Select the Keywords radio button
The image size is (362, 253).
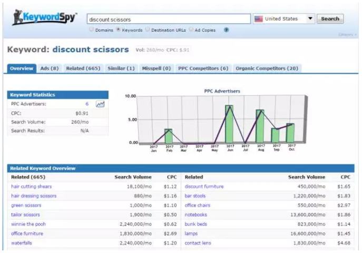[x=118, y=30]
